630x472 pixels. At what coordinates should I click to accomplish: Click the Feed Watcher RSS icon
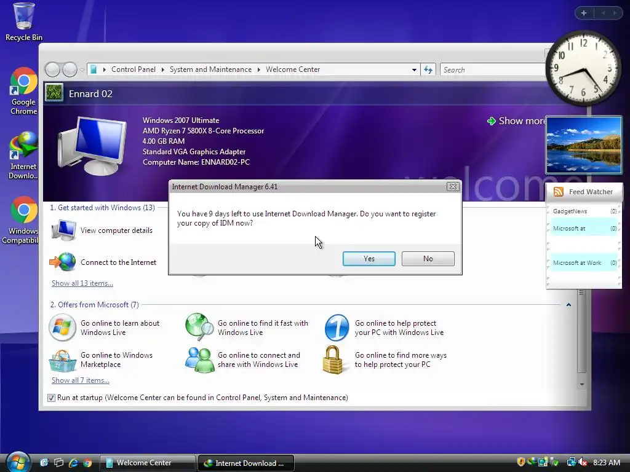tap(559, 192)
